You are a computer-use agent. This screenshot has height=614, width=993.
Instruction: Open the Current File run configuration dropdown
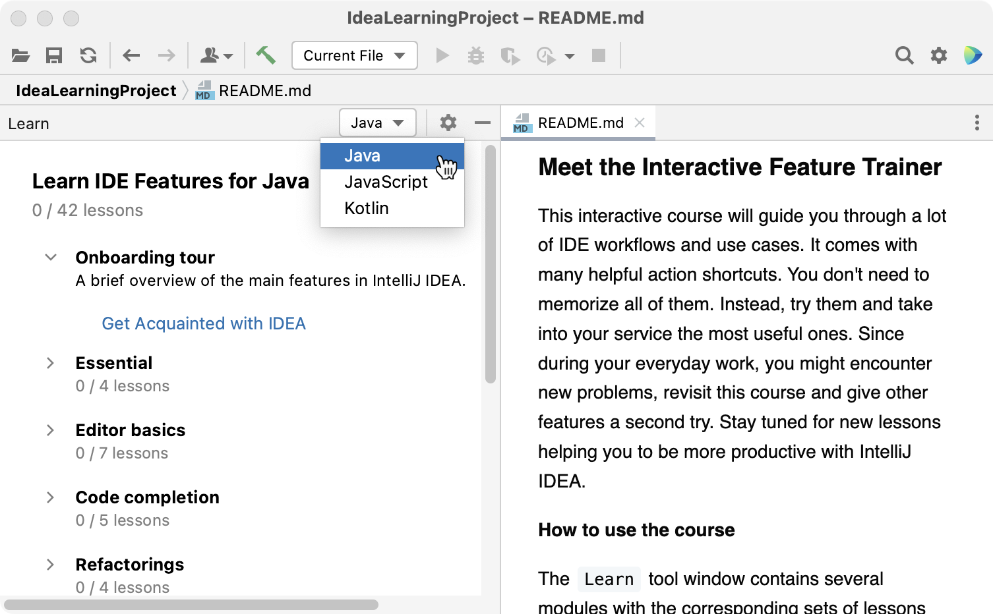355,55
